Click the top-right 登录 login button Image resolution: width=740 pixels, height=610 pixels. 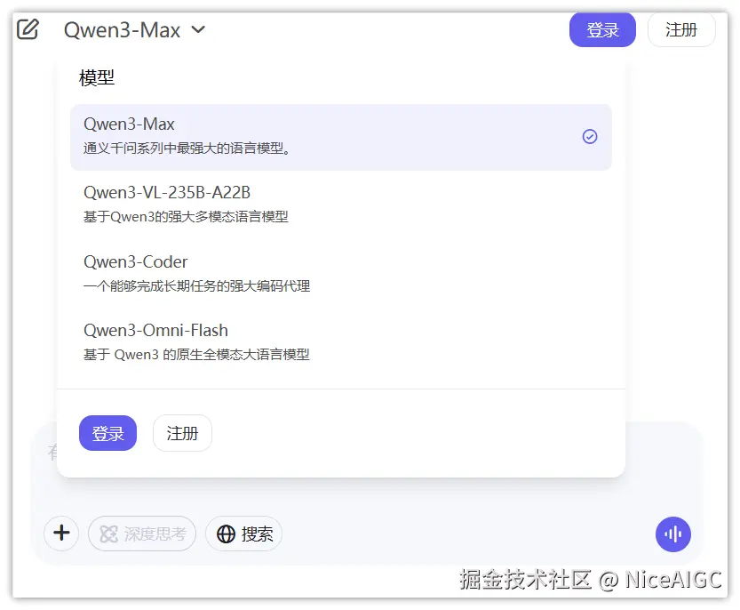(602, 30)
